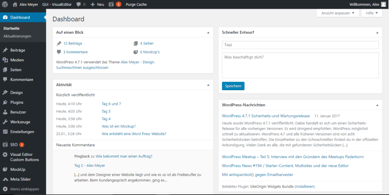
Task: Open the Ansicht anpassen dropdown
Action: pos(337,13)
